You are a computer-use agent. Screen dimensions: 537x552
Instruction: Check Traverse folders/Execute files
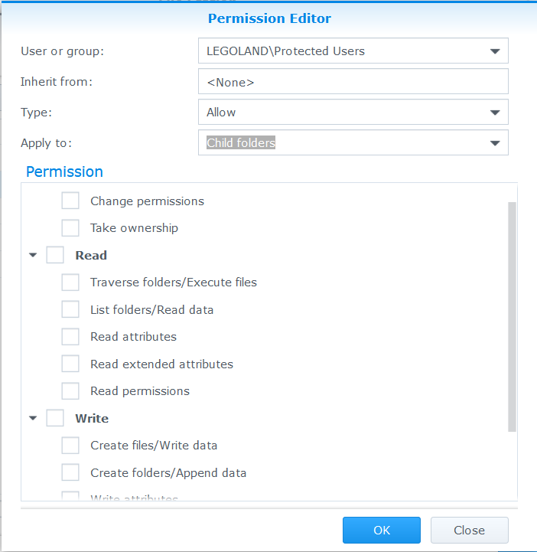(x=70, y=283)
